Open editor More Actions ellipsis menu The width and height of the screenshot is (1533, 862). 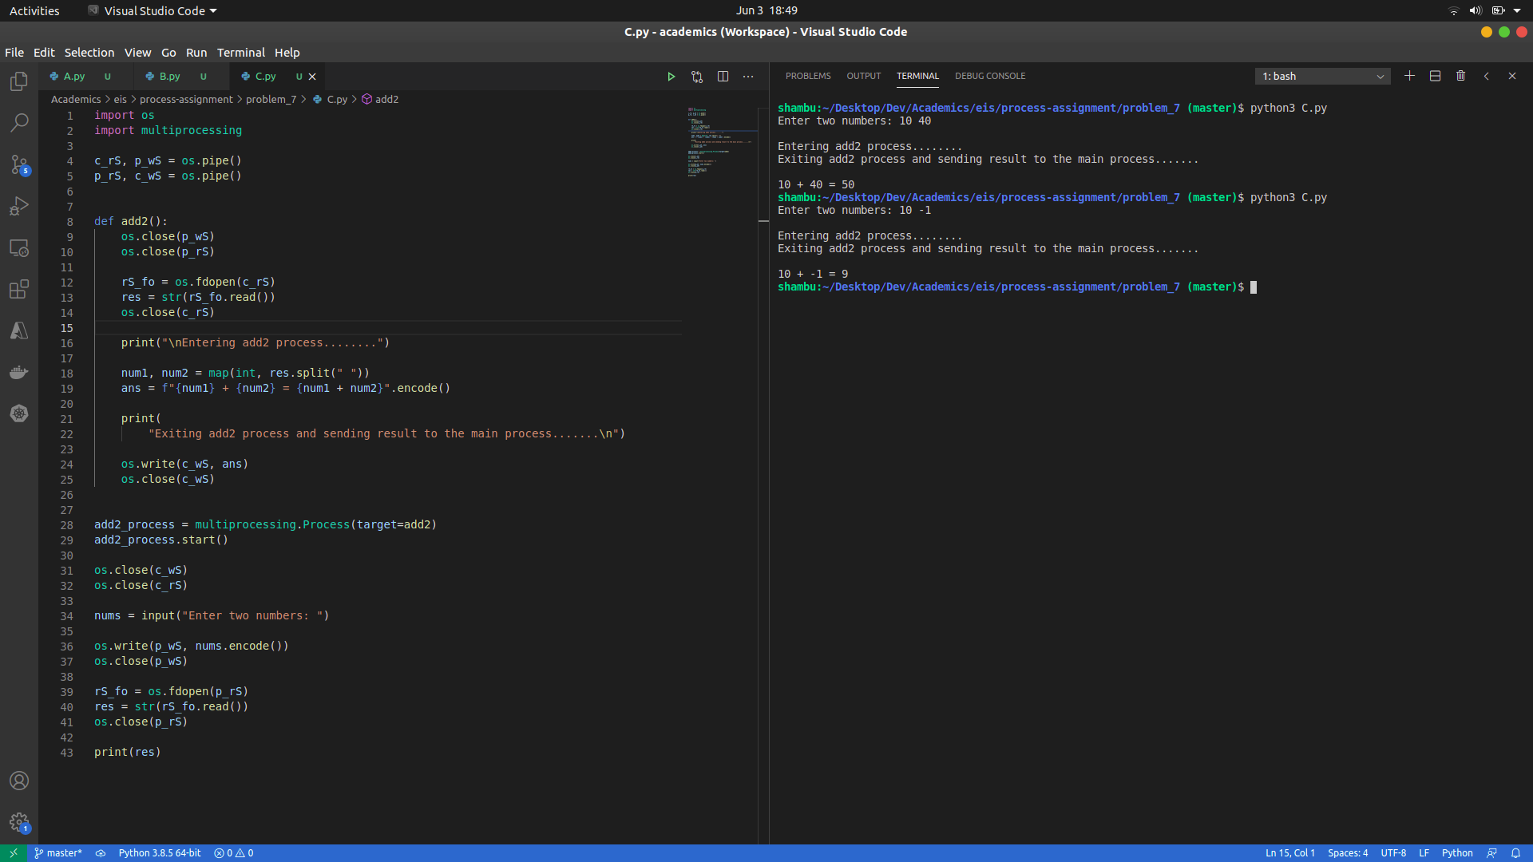click(x=748, y=77)
